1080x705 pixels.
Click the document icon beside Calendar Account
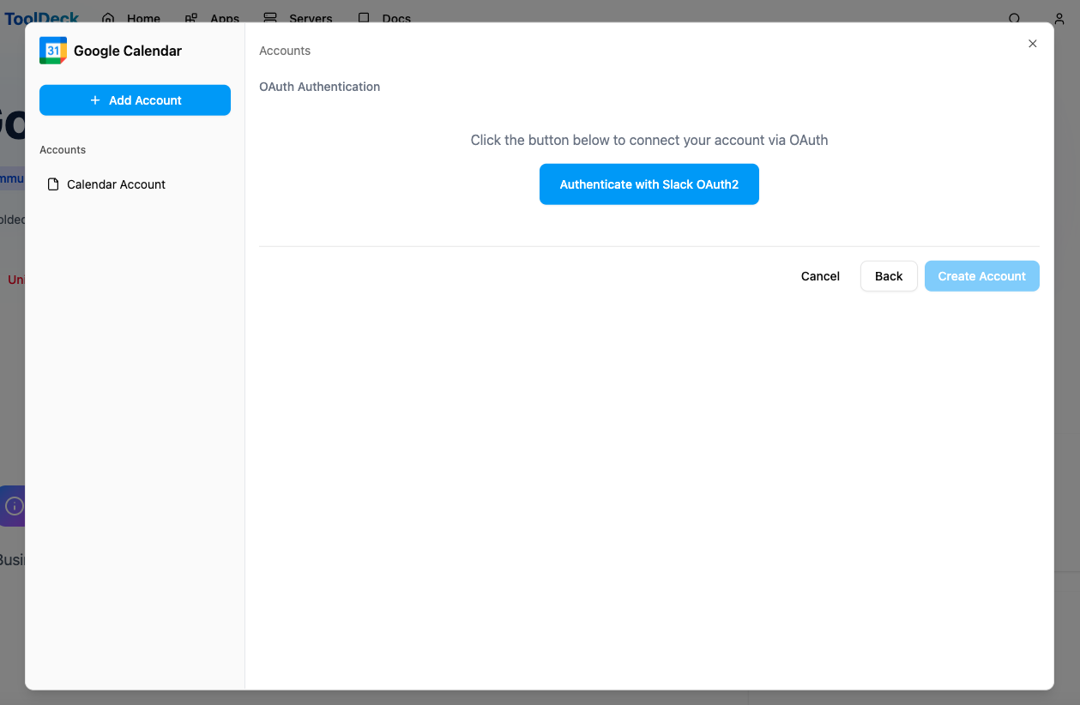(53, 184)
